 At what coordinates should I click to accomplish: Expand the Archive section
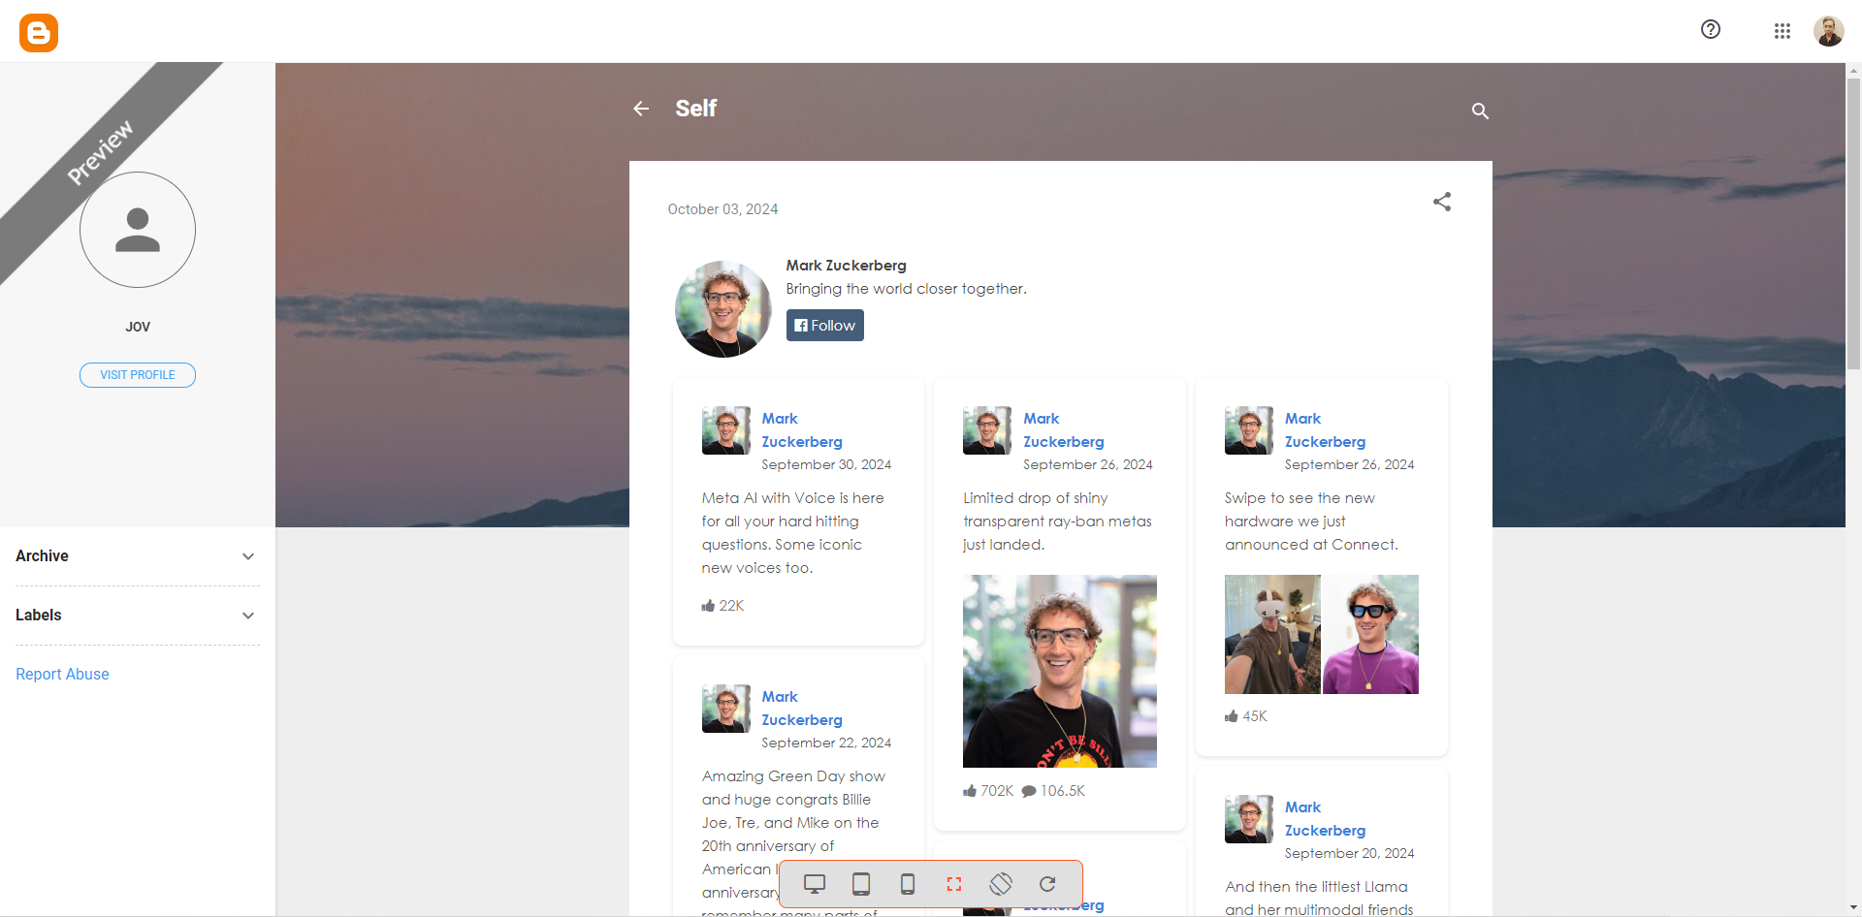point(137,556)
